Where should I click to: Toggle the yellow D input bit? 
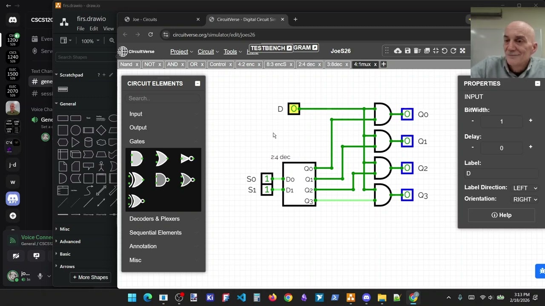pyautogui.click(x=294, y=109)
